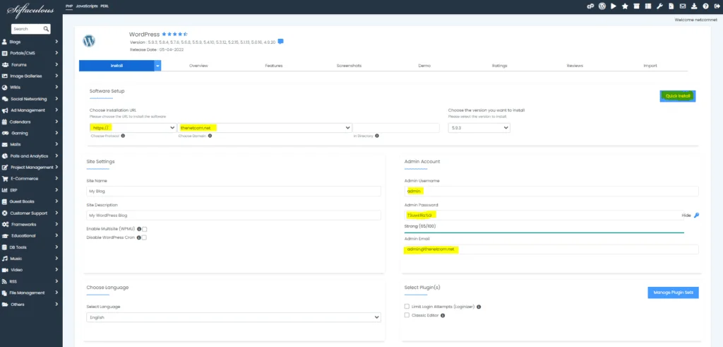Open the Screenshots tab
The image size is (723, 347).
tap(349, 66)
